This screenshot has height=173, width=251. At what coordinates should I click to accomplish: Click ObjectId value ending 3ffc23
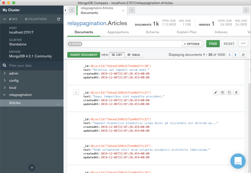click(121, 146)
